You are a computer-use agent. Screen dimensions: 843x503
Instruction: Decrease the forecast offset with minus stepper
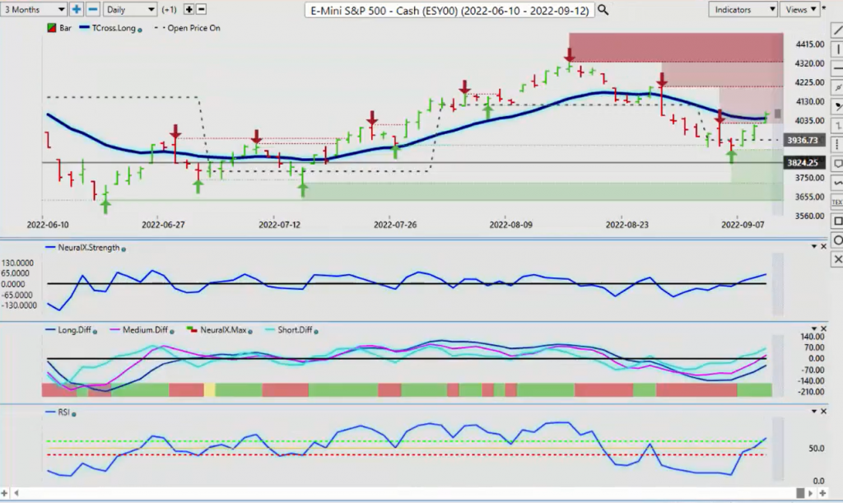tap(201, 9)
